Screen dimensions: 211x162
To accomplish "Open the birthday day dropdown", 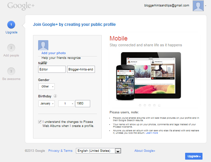I will [x=66, y=103].
